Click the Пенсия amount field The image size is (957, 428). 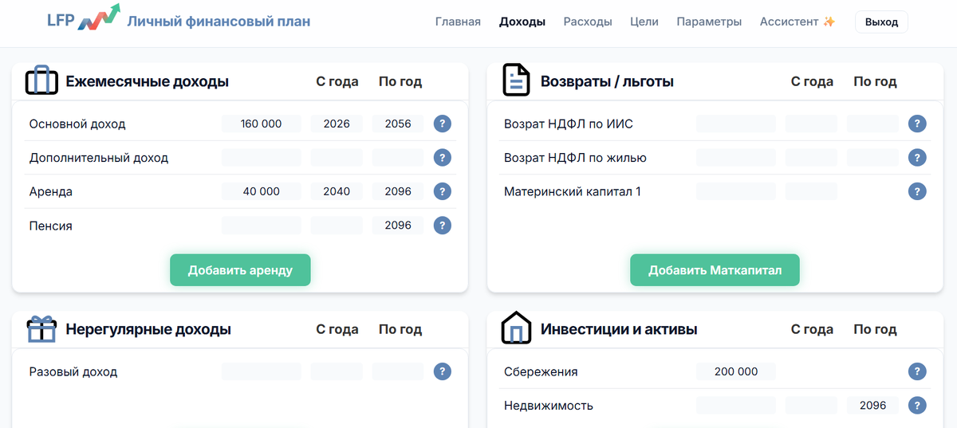point(262,226)
